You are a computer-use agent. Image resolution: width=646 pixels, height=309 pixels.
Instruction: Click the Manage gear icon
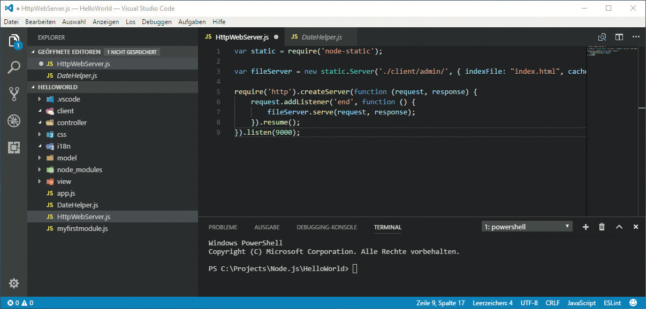pos(14,283)
